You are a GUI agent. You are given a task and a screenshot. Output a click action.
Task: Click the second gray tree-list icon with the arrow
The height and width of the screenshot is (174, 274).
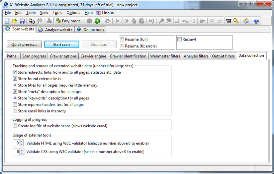tap(185, 21)
